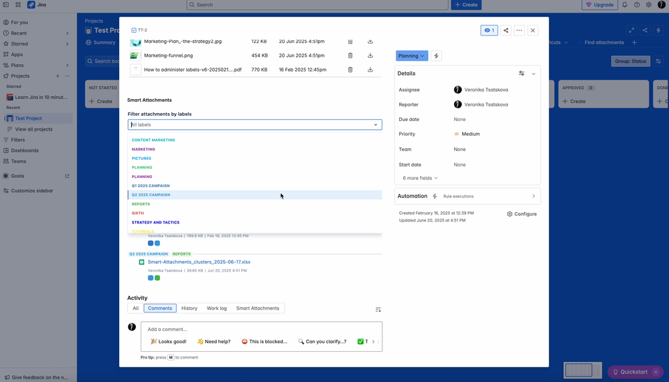
Task: Open the notifications bell icon
Action: (x=625, y=5)
